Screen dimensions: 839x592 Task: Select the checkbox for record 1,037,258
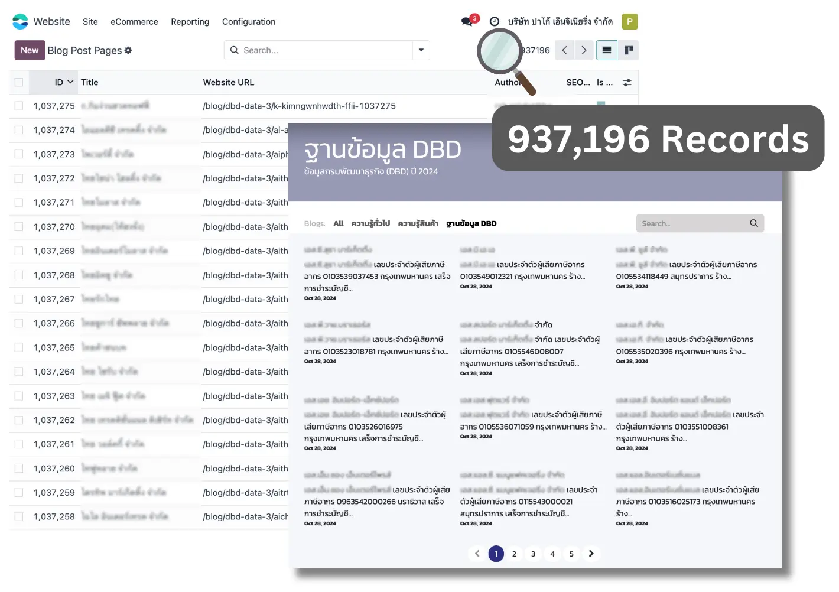tap(19, 516)
